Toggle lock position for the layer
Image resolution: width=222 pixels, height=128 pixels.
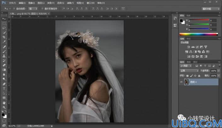pos(195,76)
